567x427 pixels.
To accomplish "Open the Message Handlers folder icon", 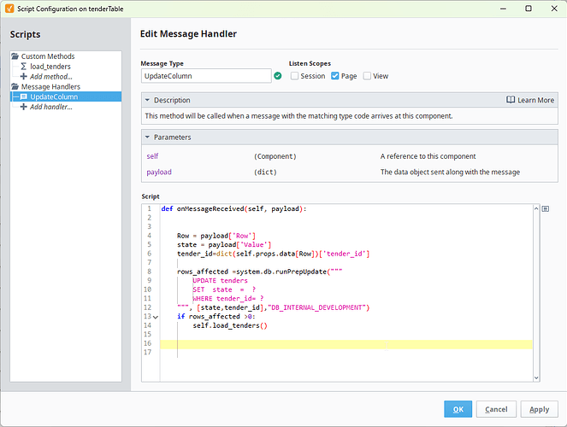I will [15, 86].
